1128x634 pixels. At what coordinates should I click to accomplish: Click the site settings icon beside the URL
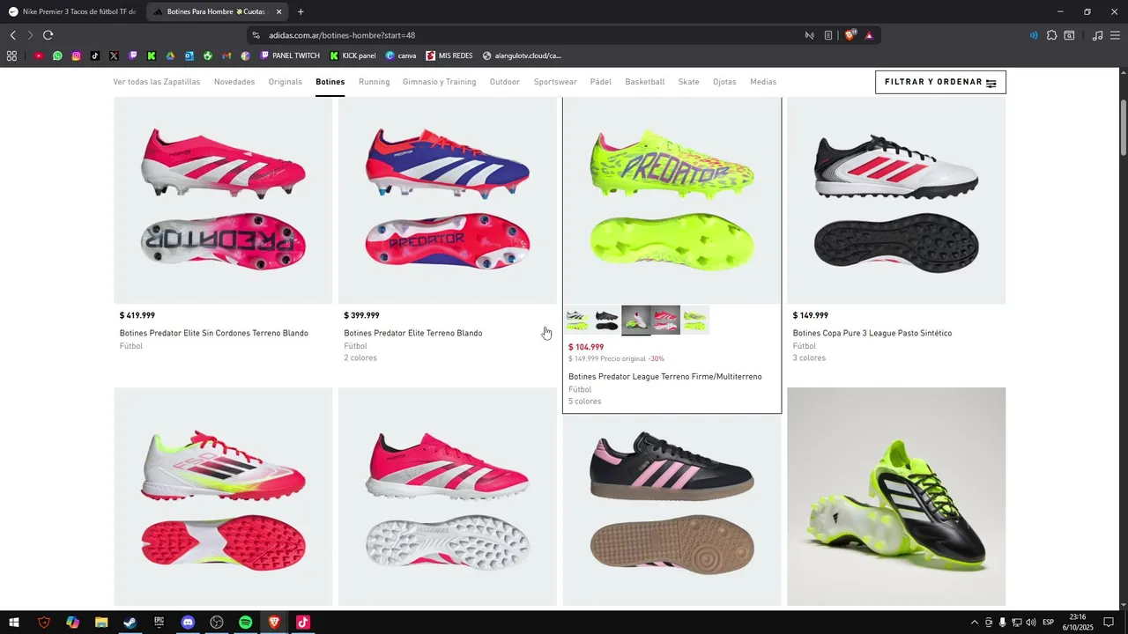(256, 35)
